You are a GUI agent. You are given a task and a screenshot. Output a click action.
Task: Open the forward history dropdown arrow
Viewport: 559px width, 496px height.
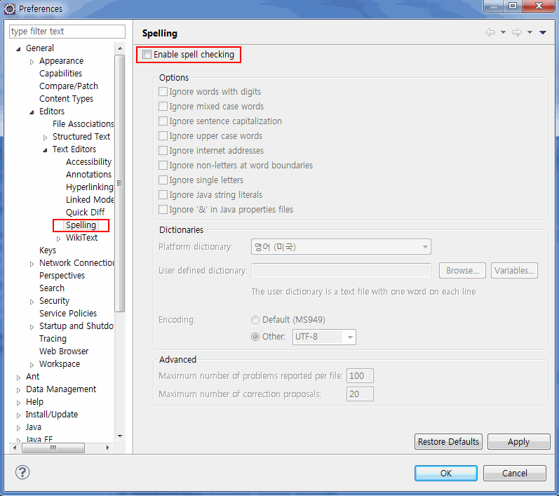(530, 32)
